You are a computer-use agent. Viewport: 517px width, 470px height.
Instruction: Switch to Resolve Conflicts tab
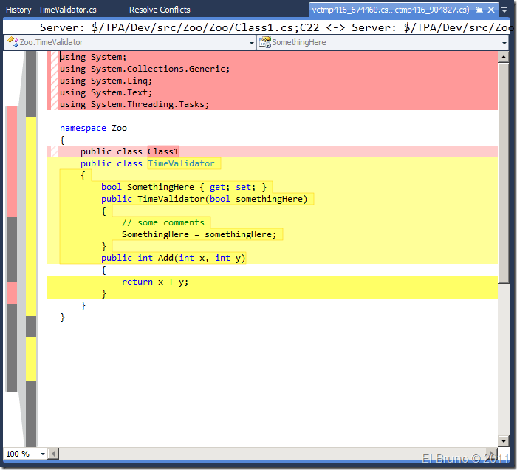pos(160,10)
